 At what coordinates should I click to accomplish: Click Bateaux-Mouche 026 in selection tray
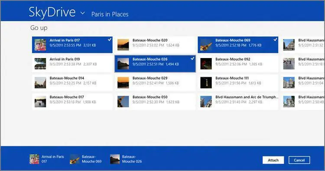(x=126, y=159)
